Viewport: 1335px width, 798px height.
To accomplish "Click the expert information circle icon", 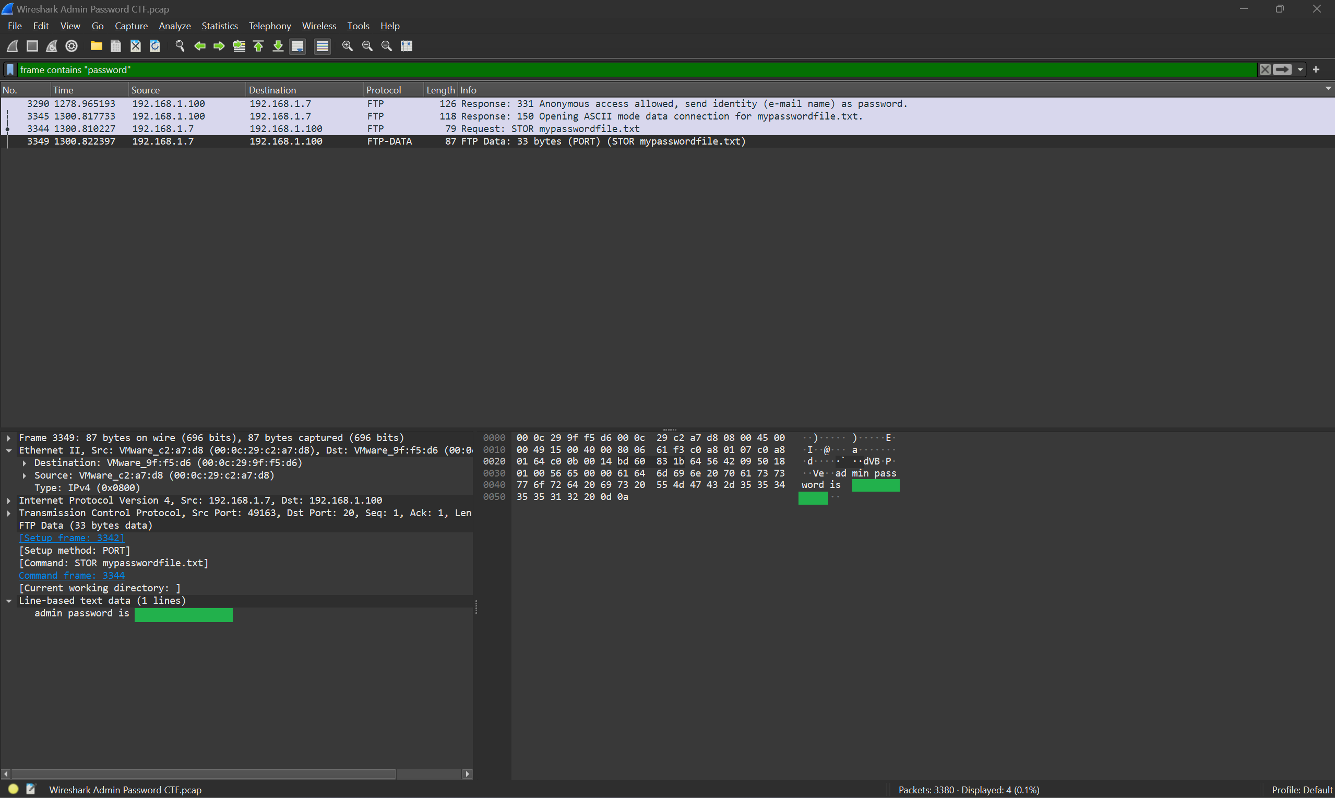I will click(14, 789).
